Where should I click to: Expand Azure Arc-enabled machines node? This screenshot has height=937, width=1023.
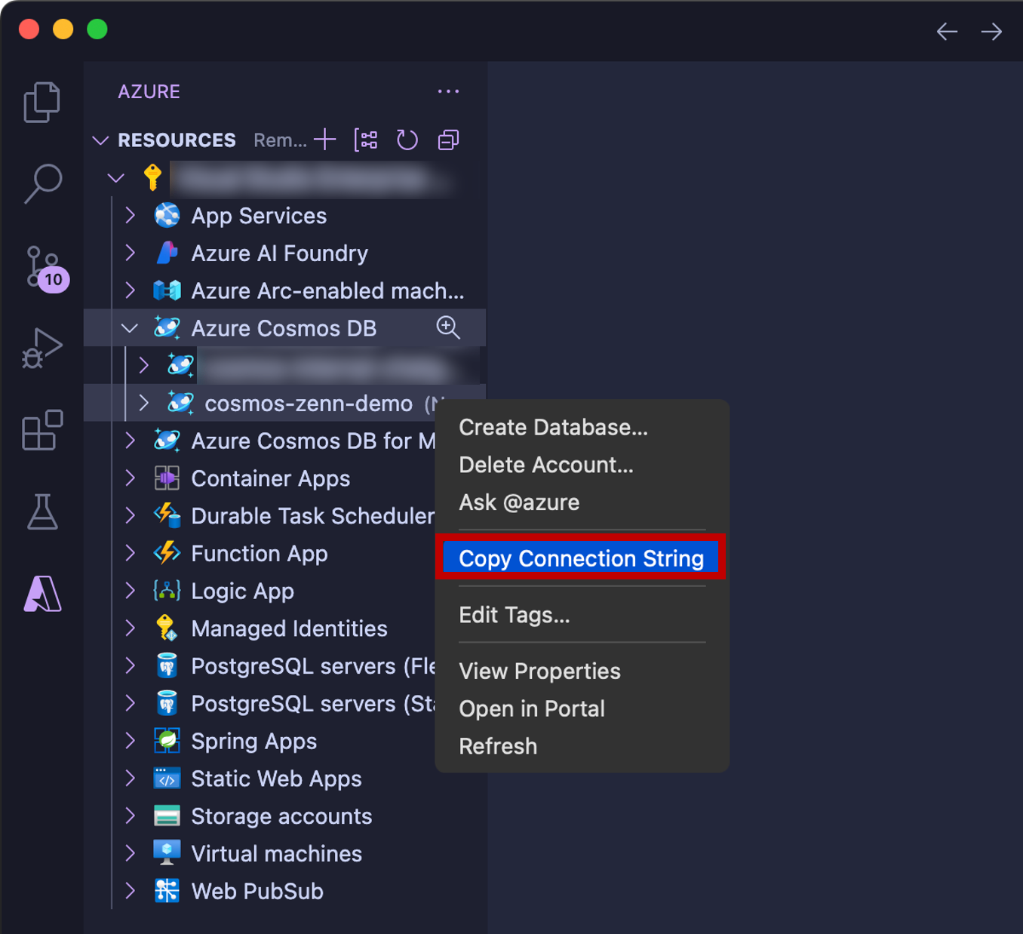point(131,290)
